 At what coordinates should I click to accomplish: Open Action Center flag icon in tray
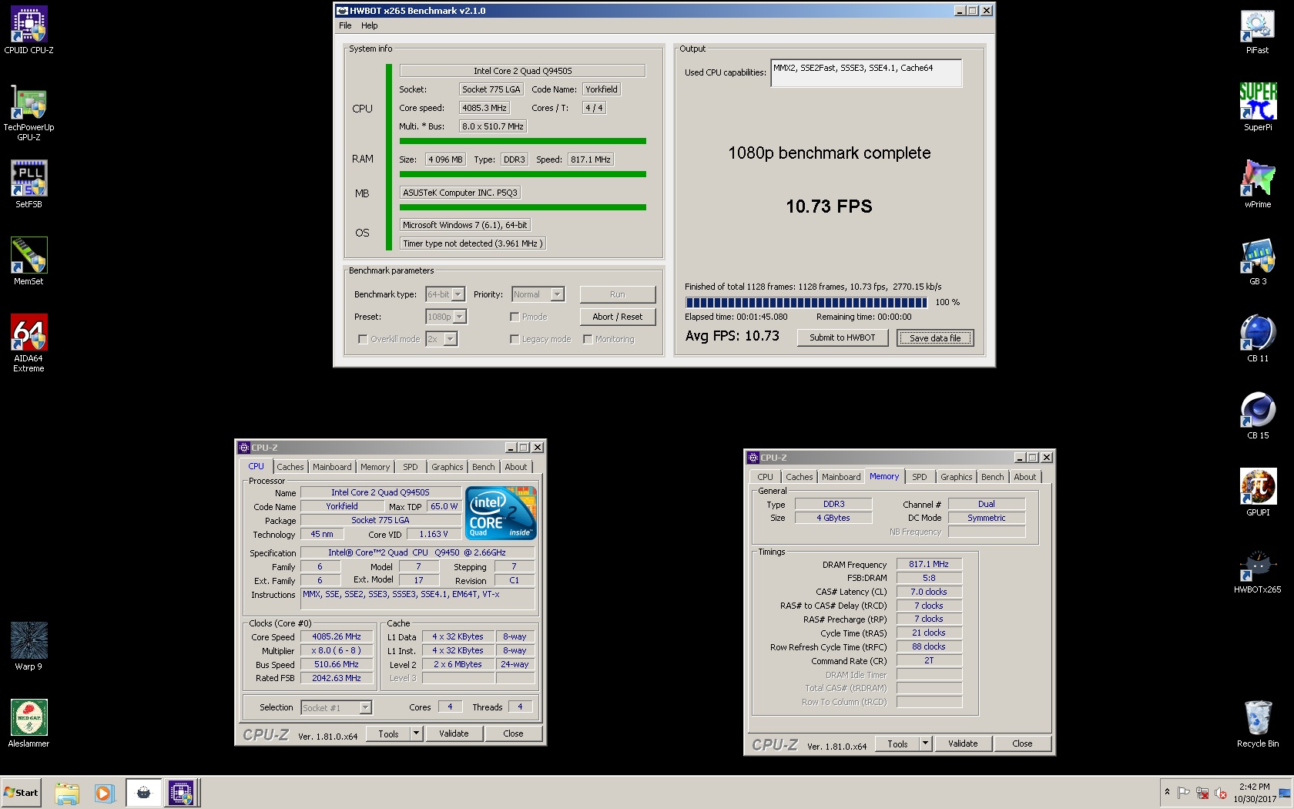[x=1184, y=793]
